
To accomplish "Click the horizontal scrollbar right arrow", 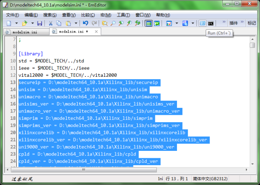I will [x=246, y=170].
